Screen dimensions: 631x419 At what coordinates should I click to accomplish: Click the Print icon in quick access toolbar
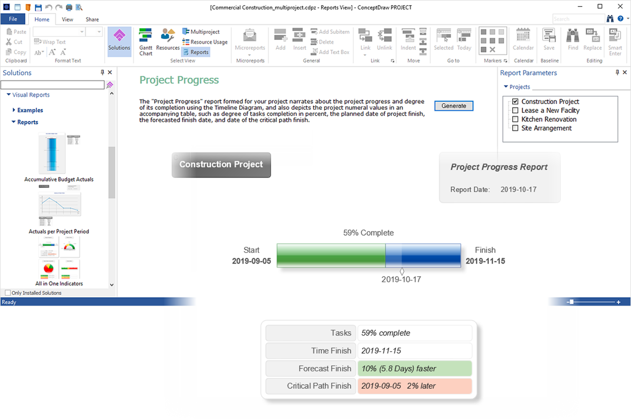69,7
